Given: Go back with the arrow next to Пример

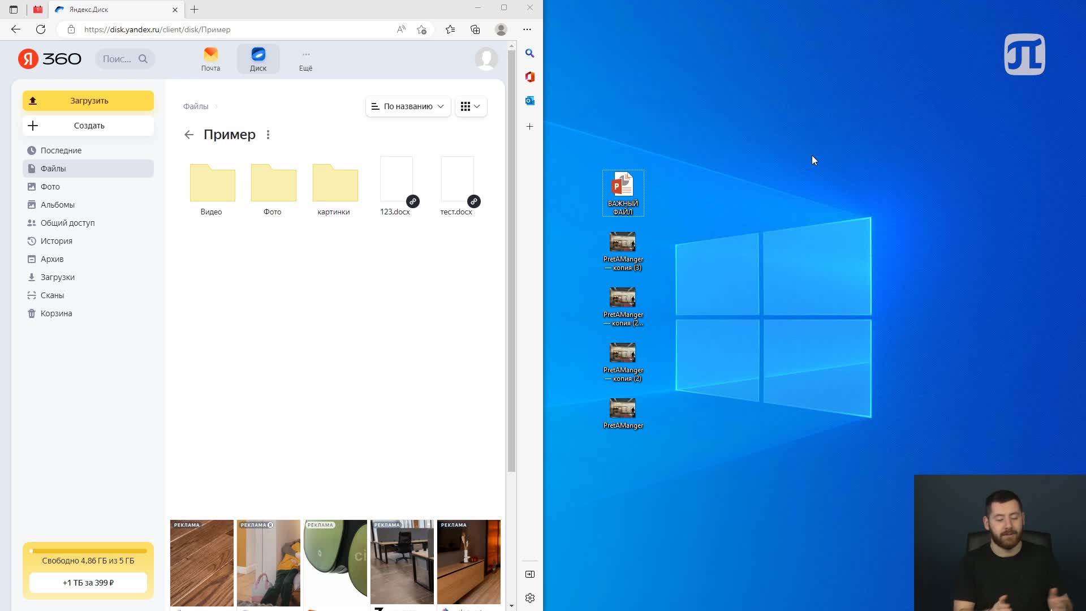Looking at the screenshot, I should point(189,135).
